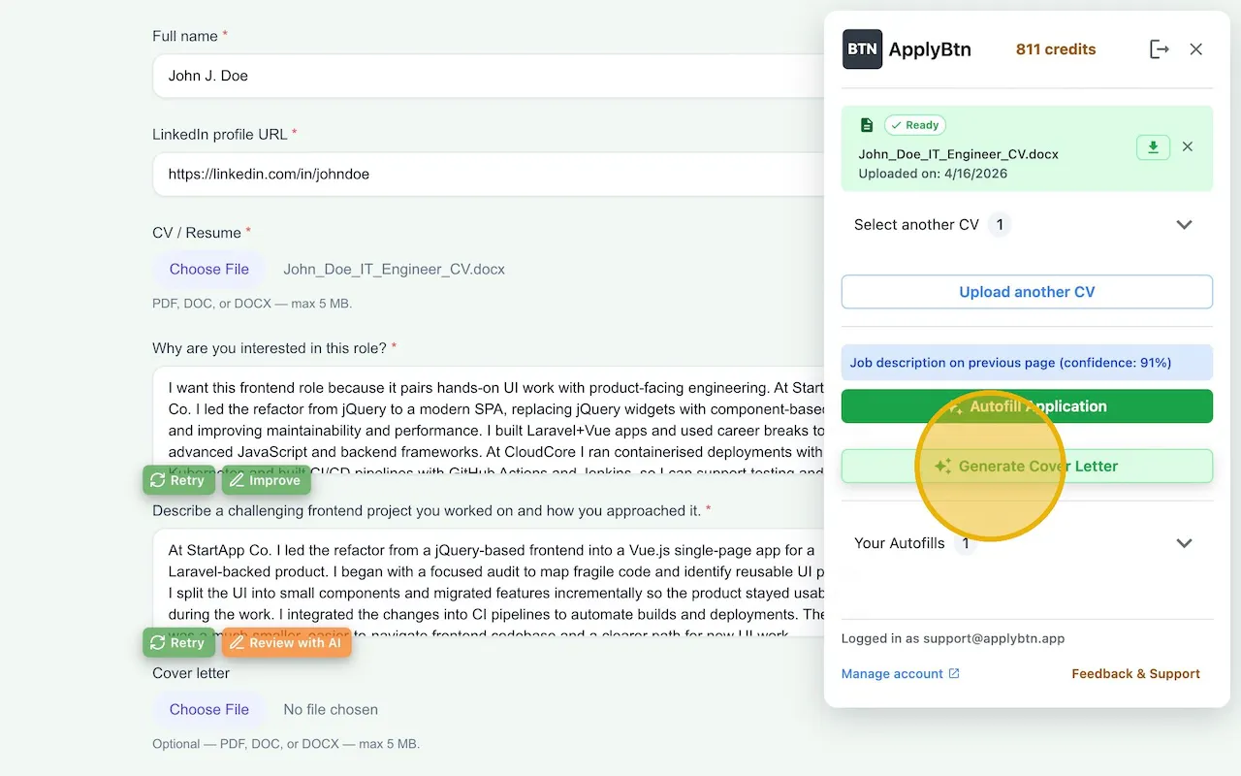
Task: Click the Improve button
Action: [x=266, y=480]
